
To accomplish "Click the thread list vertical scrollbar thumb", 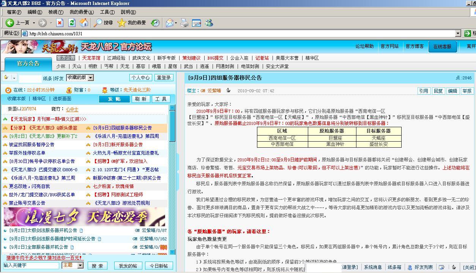I will [x=172, y=126].
